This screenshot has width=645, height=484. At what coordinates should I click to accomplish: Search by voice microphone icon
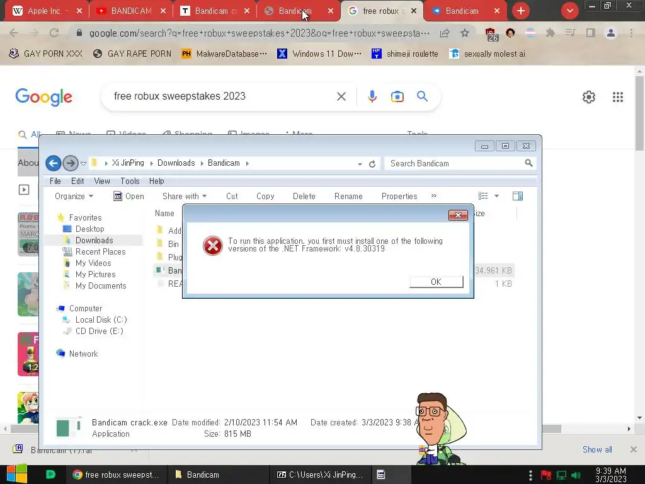click(372, 96)
